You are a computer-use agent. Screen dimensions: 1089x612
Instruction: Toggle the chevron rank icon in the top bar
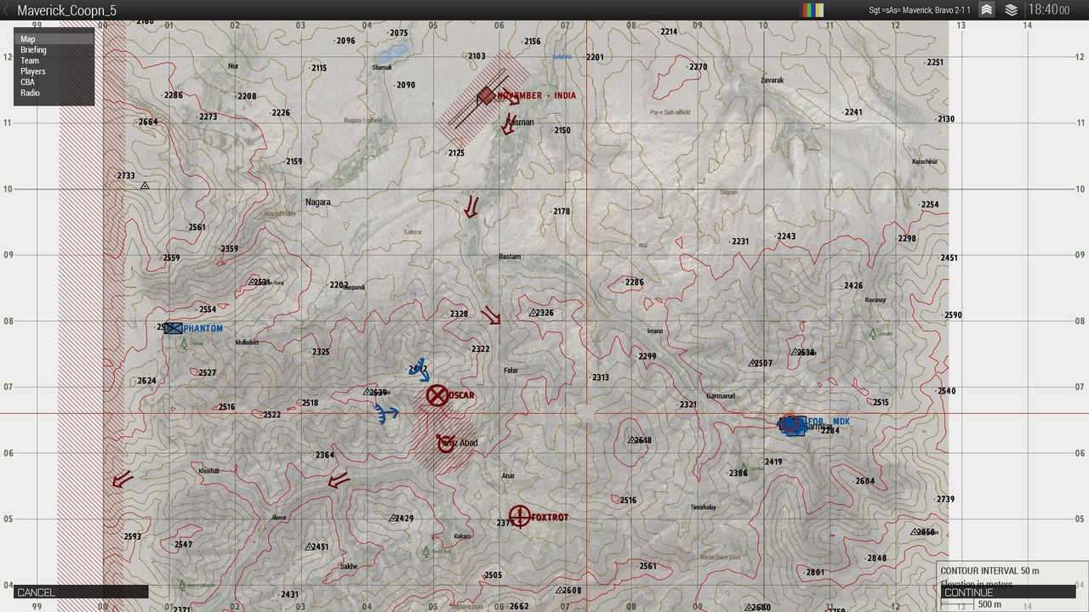pyautogui.click(x=987, y=10)
